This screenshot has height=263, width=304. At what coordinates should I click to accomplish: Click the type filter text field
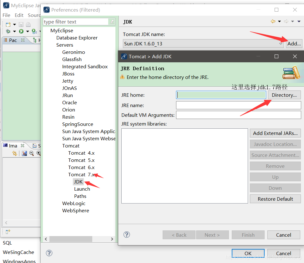tap(76, 22)
